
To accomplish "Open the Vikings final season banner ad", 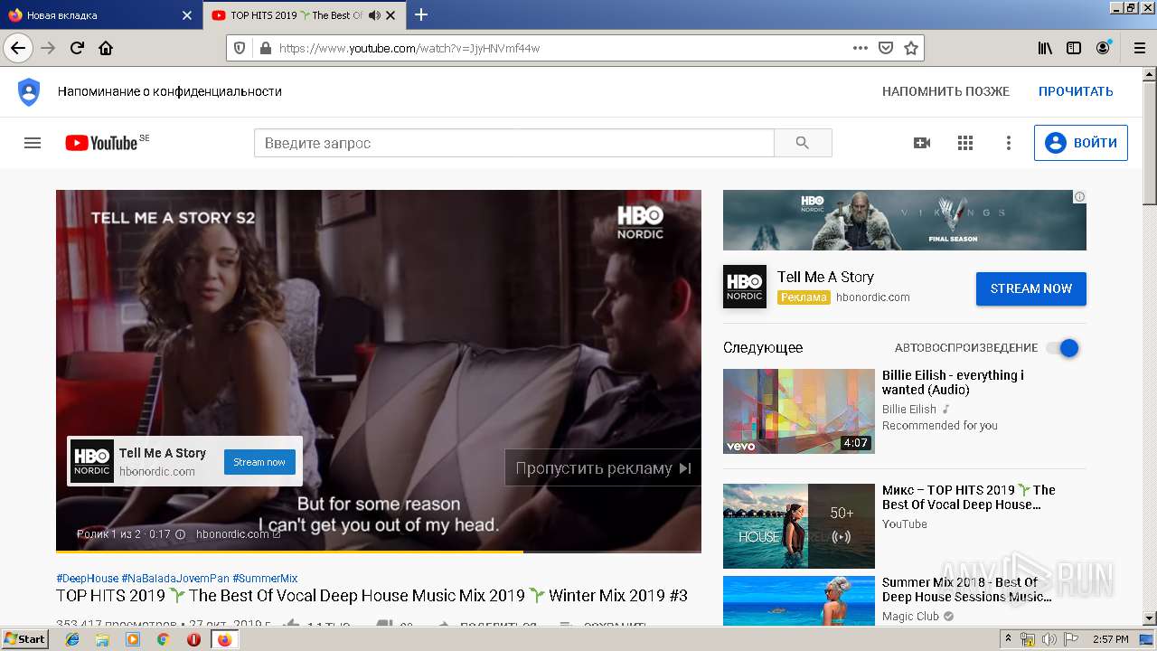I will click(x=905, y=220).
